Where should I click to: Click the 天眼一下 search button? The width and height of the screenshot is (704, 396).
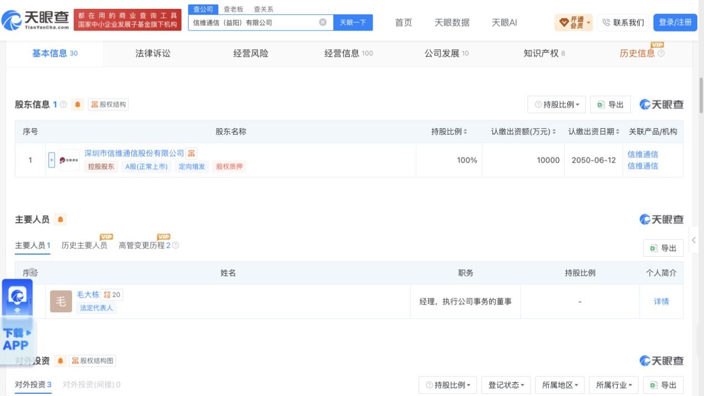pyautogui.click(x=353, y=22)
